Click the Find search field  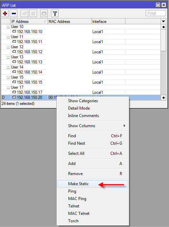(x=156, y=13)
